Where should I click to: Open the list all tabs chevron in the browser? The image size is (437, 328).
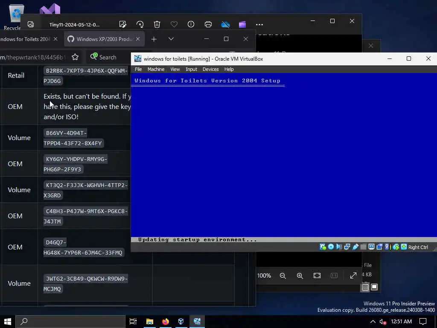tap(171, 39)
